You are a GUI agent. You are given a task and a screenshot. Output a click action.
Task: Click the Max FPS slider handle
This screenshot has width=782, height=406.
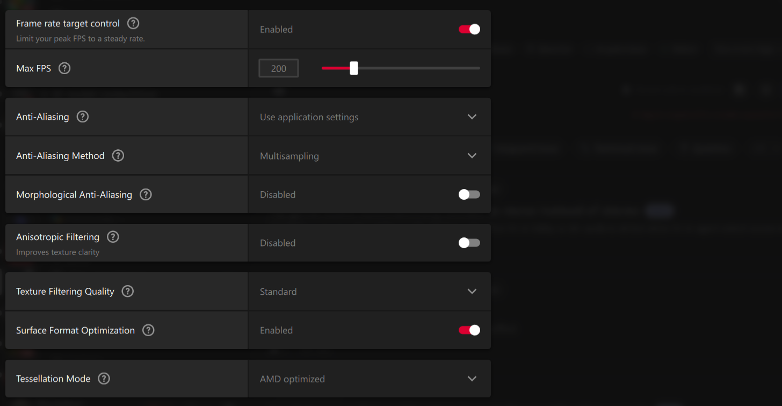pyautogui.click(x=354, y=68)
